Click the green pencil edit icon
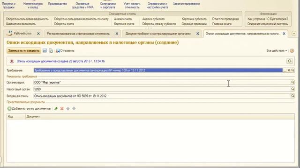This screenshot has height=168, width=300. pyautogui.click(x=56, y=109)
